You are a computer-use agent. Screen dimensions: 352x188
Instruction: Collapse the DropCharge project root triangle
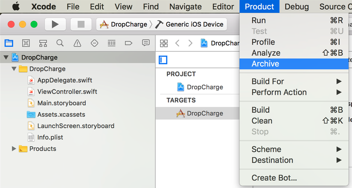tap(6, 58)
